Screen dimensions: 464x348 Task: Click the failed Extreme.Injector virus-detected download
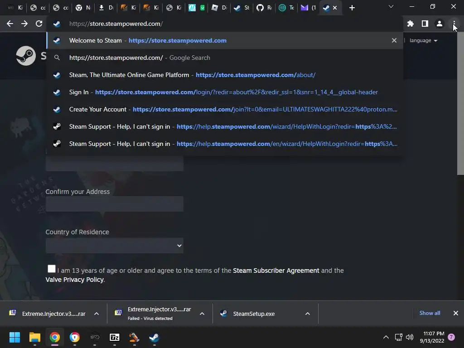click(x=153, y=314)
